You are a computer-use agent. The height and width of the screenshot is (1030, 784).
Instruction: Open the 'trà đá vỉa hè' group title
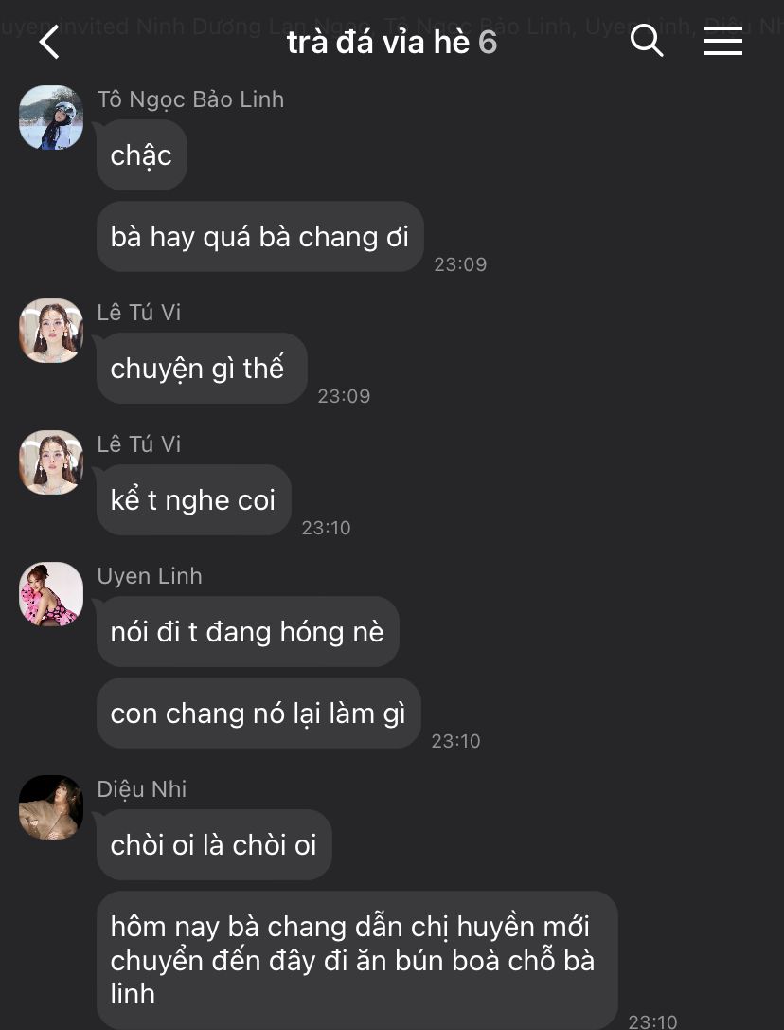pos(378,43)
